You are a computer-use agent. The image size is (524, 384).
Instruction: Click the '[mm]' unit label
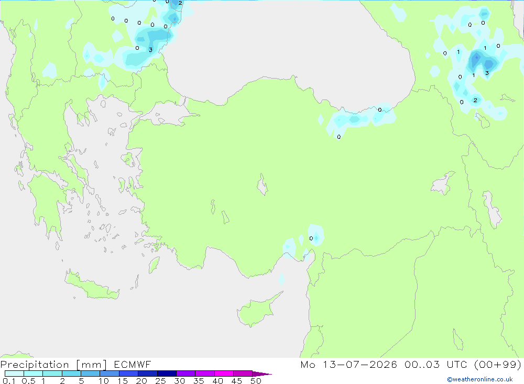tap(92, 364)
